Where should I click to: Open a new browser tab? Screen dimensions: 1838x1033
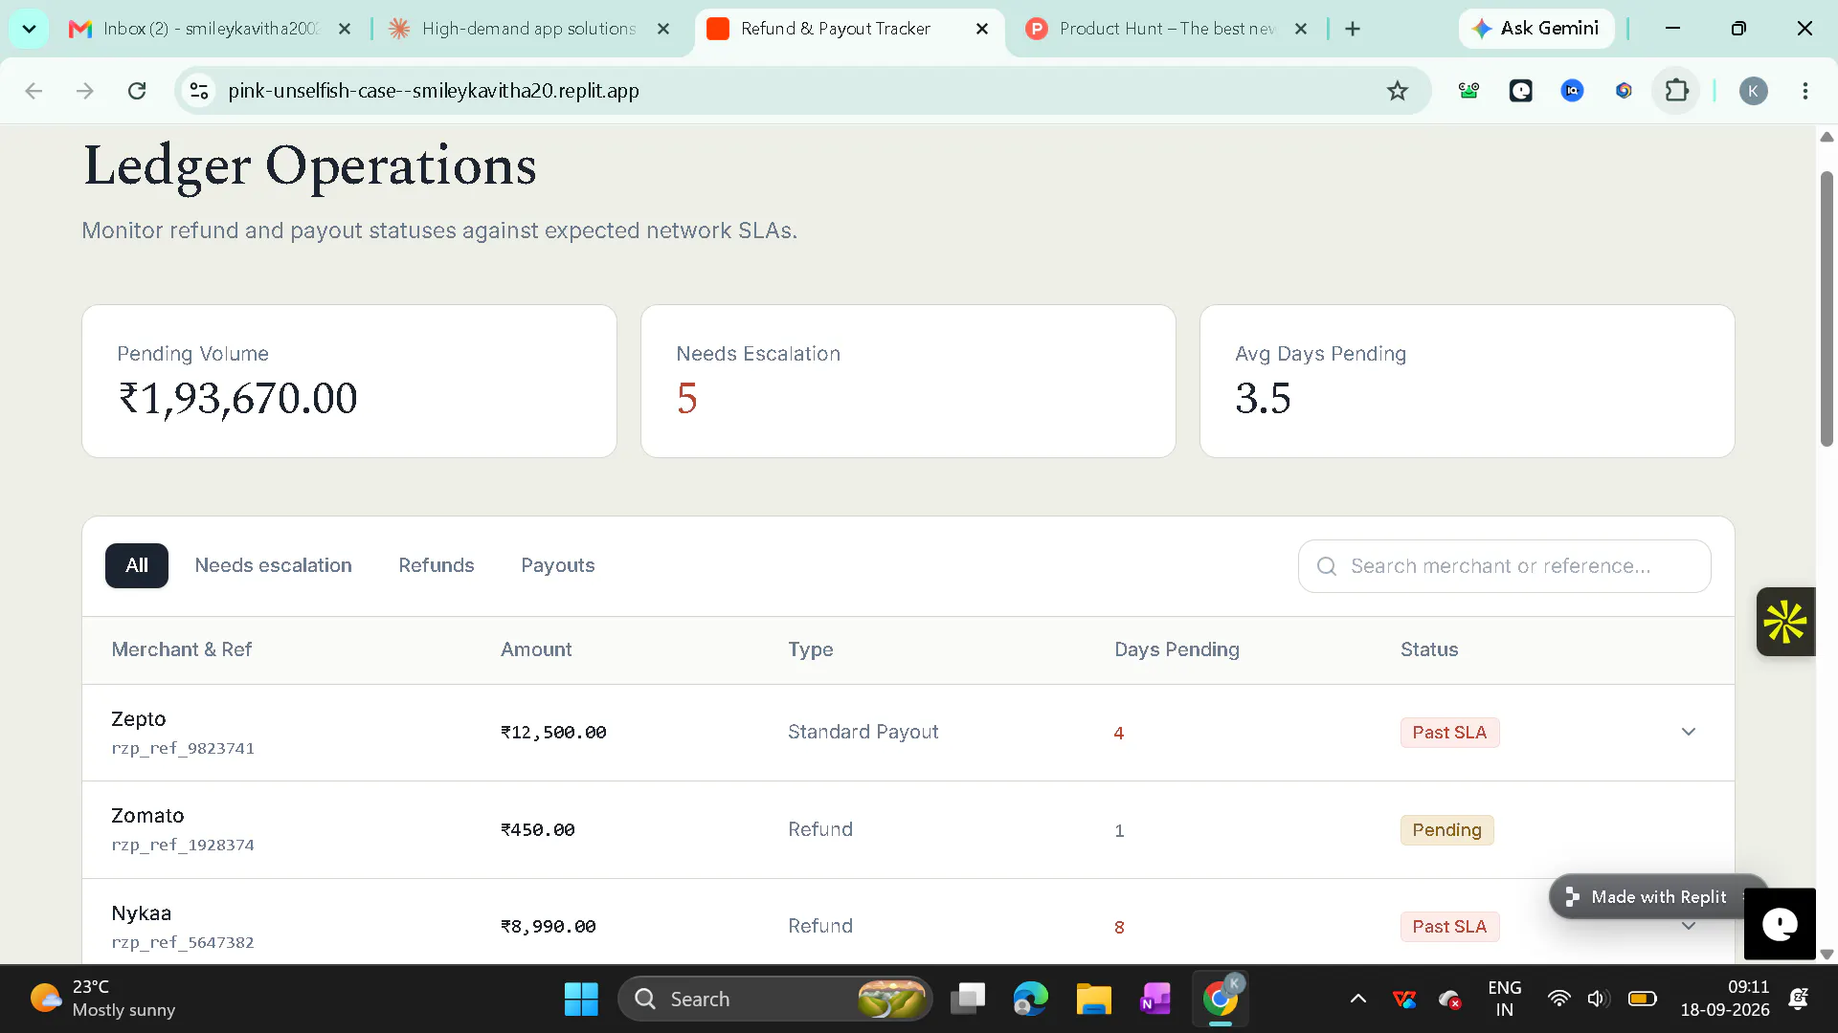[1353, 29]
